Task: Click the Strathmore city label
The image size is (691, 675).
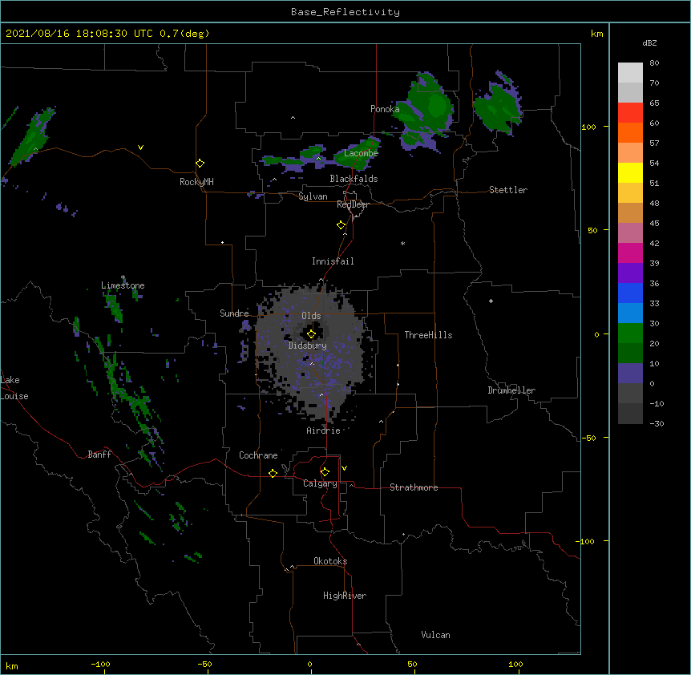Action: (414, 487)
